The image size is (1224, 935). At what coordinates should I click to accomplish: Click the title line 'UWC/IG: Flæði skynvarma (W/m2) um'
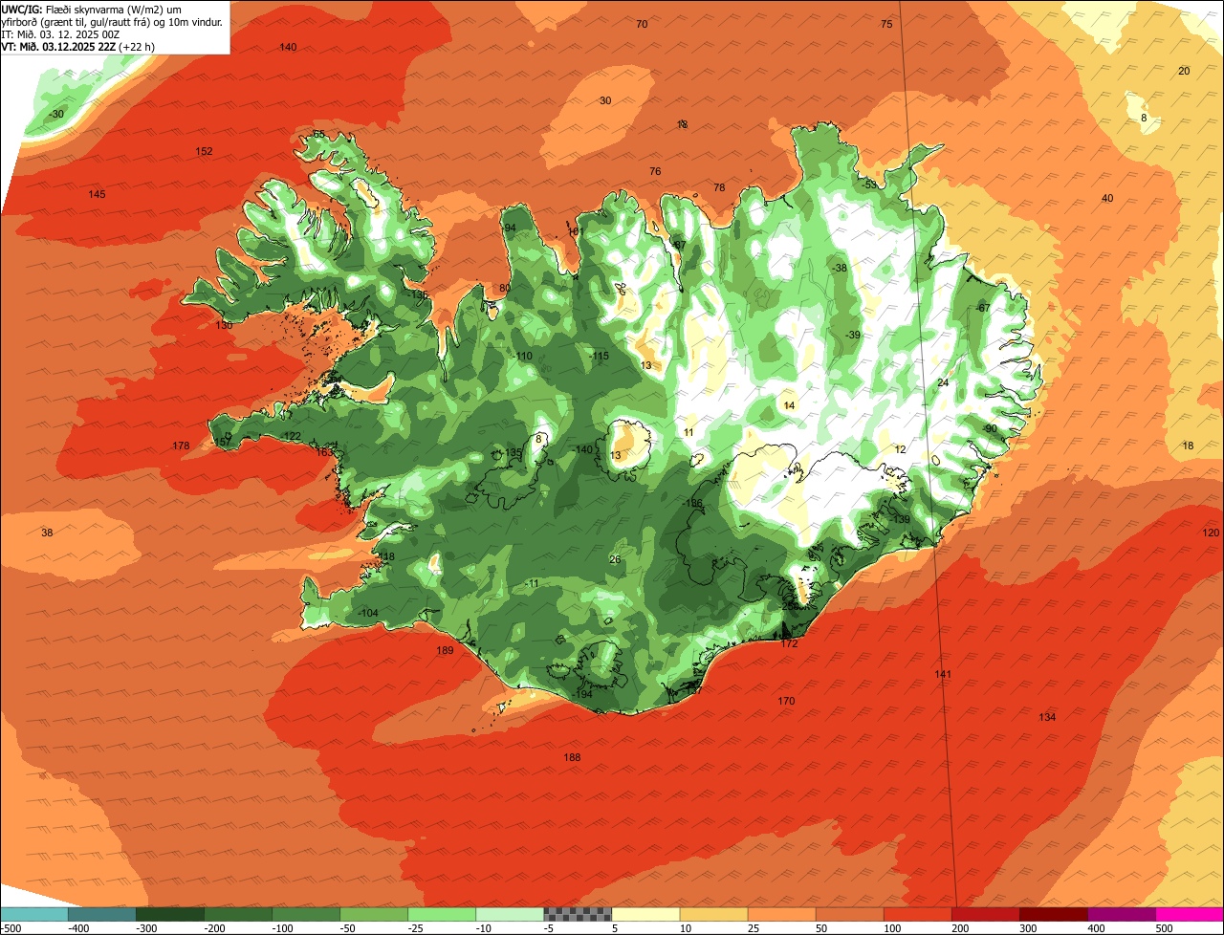coord(92,9)
